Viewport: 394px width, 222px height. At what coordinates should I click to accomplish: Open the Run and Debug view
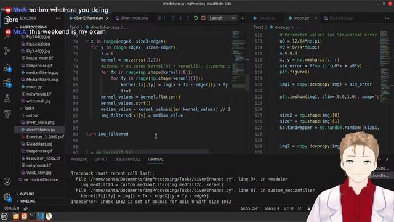pyautogui.click(x=7, y=67)
